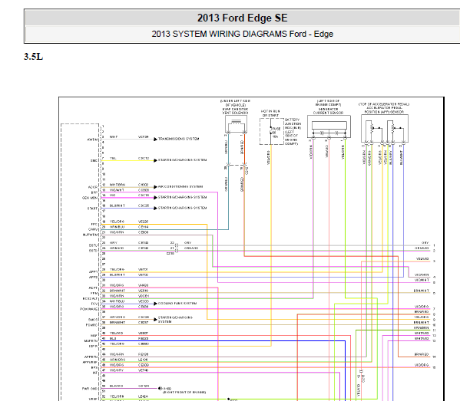460x401 pixels.
Task: Click the 2013 Ford Edge SE title
Action: tap(243, 18)
